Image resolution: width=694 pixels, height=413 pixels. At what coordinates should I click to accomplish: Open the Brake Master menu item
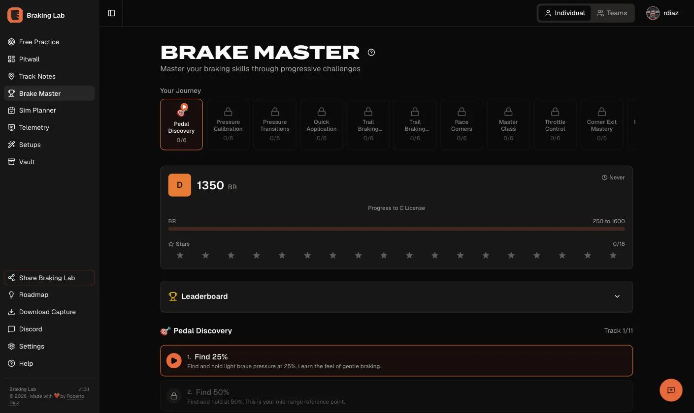coord(49,93)
